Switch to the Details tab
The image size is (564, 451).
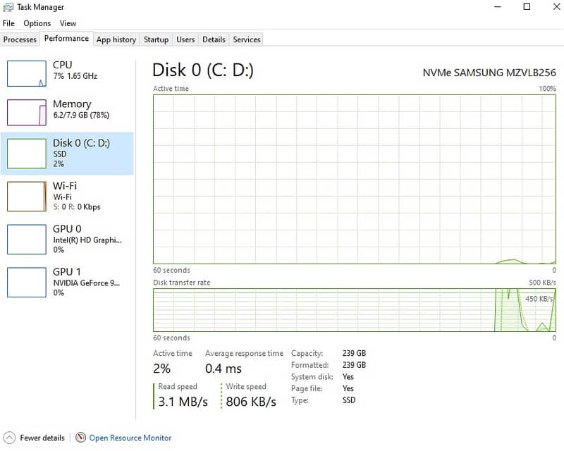coord(214,39)
